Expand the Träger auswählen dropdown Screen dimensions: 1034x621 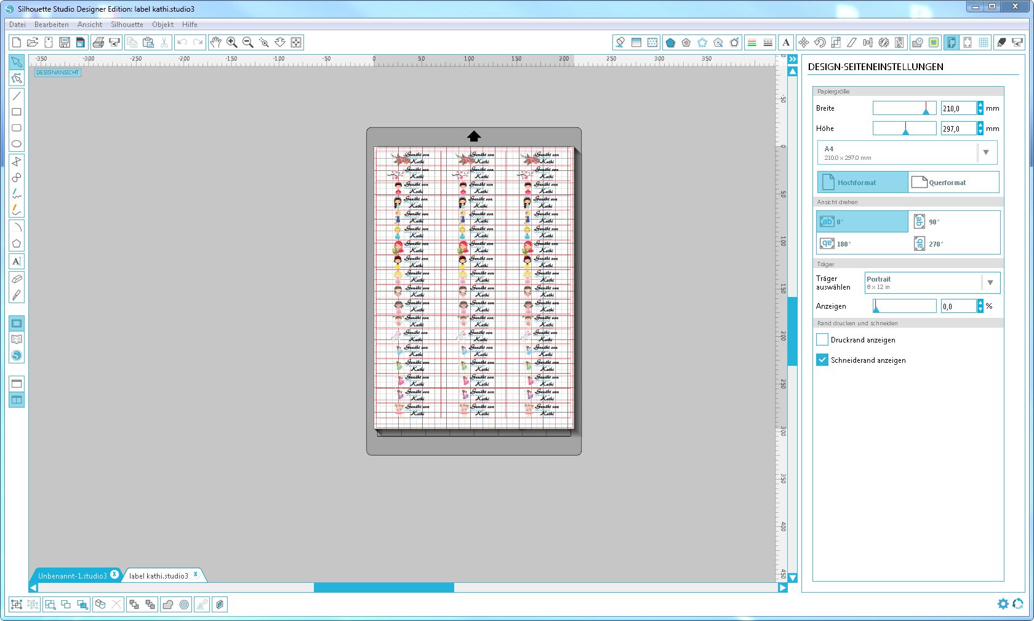[990, 283]
